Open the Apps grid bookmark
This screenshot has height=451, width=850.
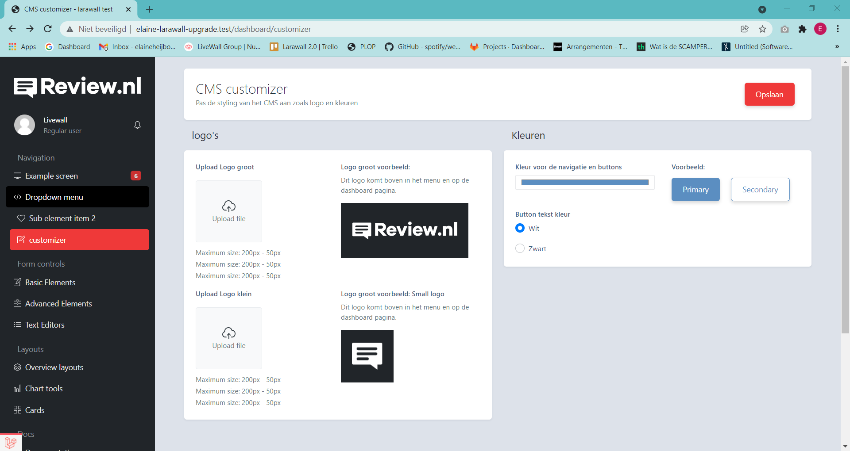[x=22, y=46]
